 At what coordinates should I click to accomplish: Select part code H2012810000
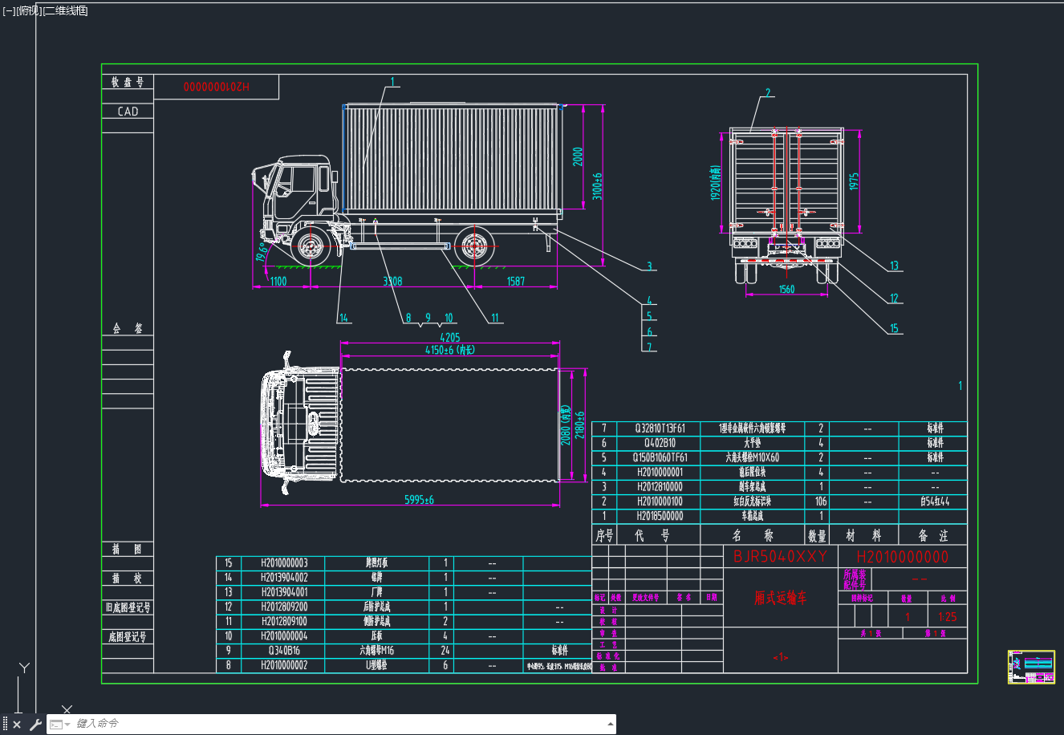coord(660,486)
